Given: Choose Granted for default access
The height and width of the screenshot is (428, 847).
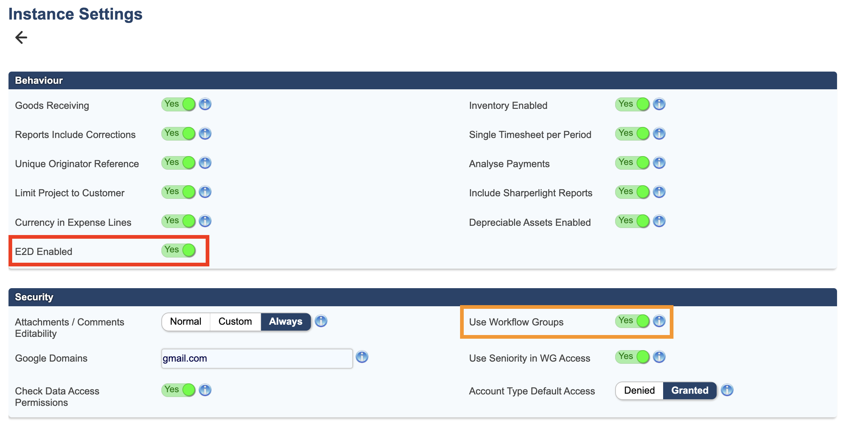Looking at the screenshot, I should 689,390.
